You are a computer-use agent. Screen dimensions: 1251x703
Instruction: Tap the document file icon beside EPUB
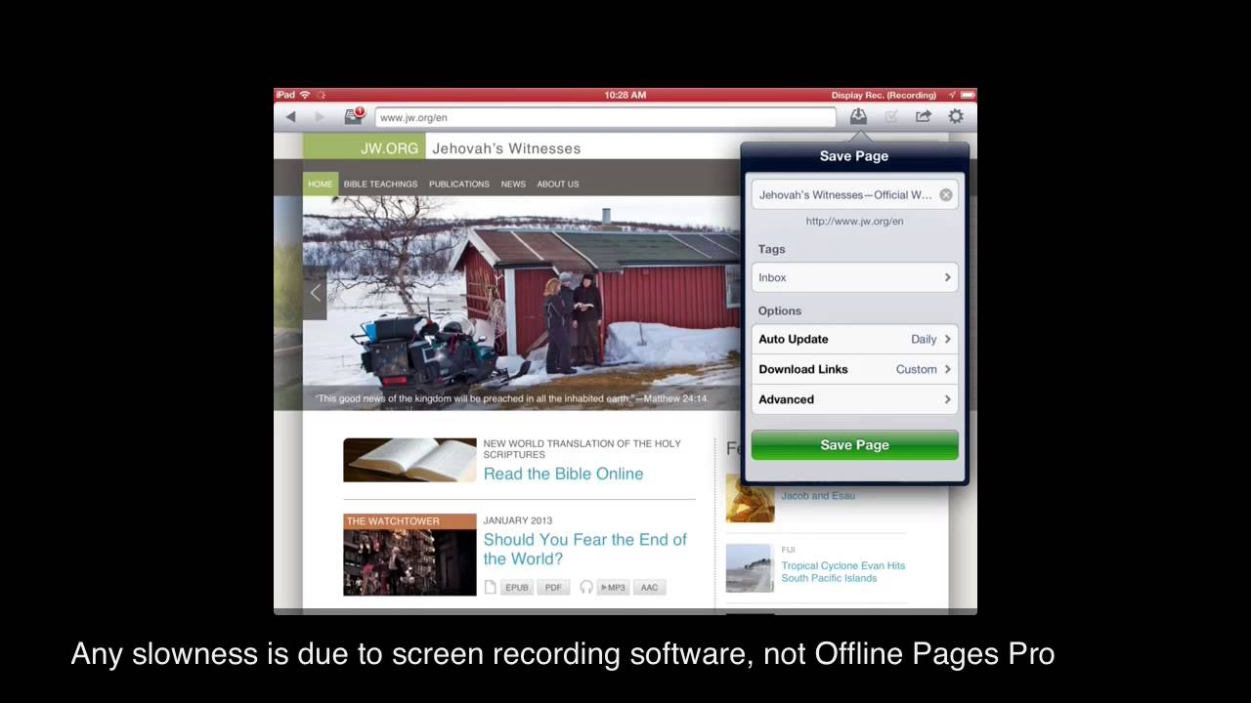[491, 587]
